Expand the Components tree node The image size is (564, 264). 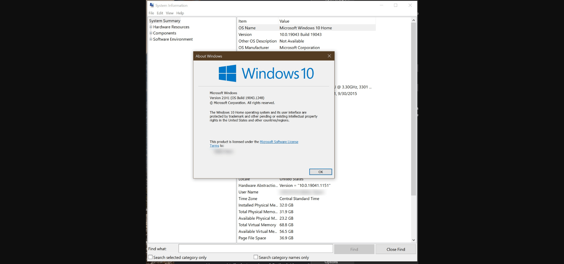(x=151, y=33)
